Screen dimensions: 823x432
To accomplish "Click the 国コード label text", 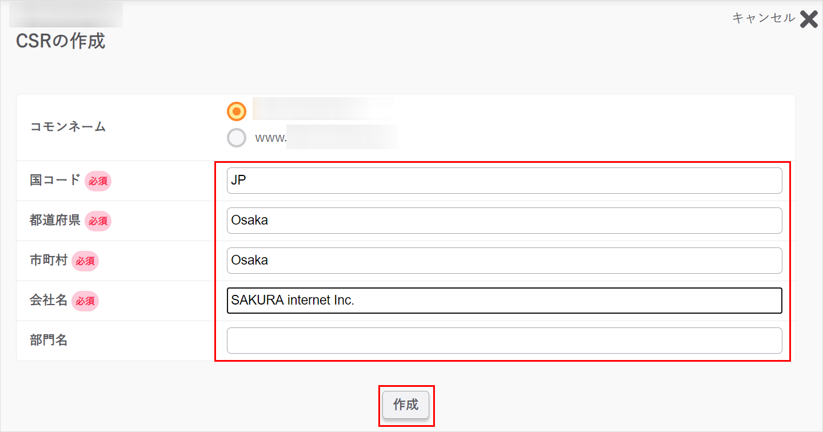I will (55, 181).
